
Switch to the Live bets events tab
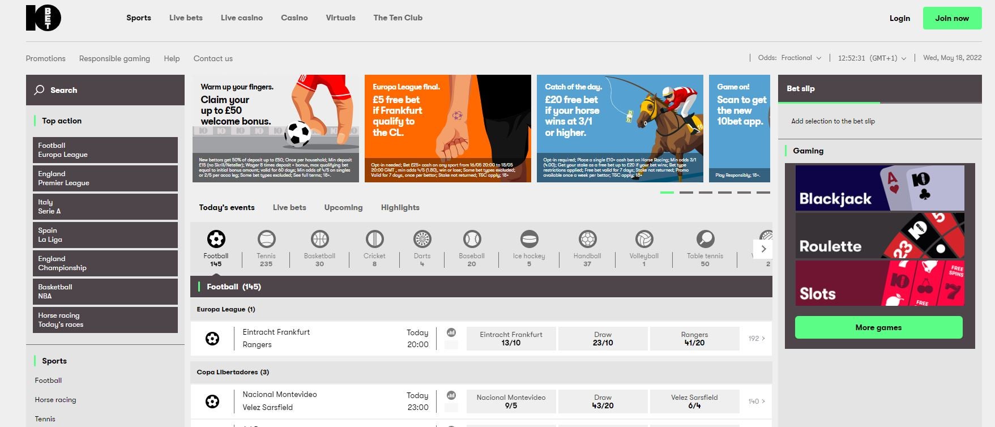click(x=289, y=207)
